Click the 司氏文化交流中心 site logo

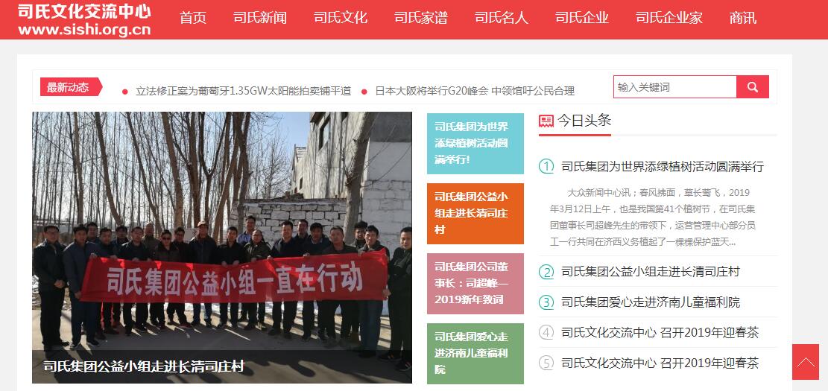[84, 19]
